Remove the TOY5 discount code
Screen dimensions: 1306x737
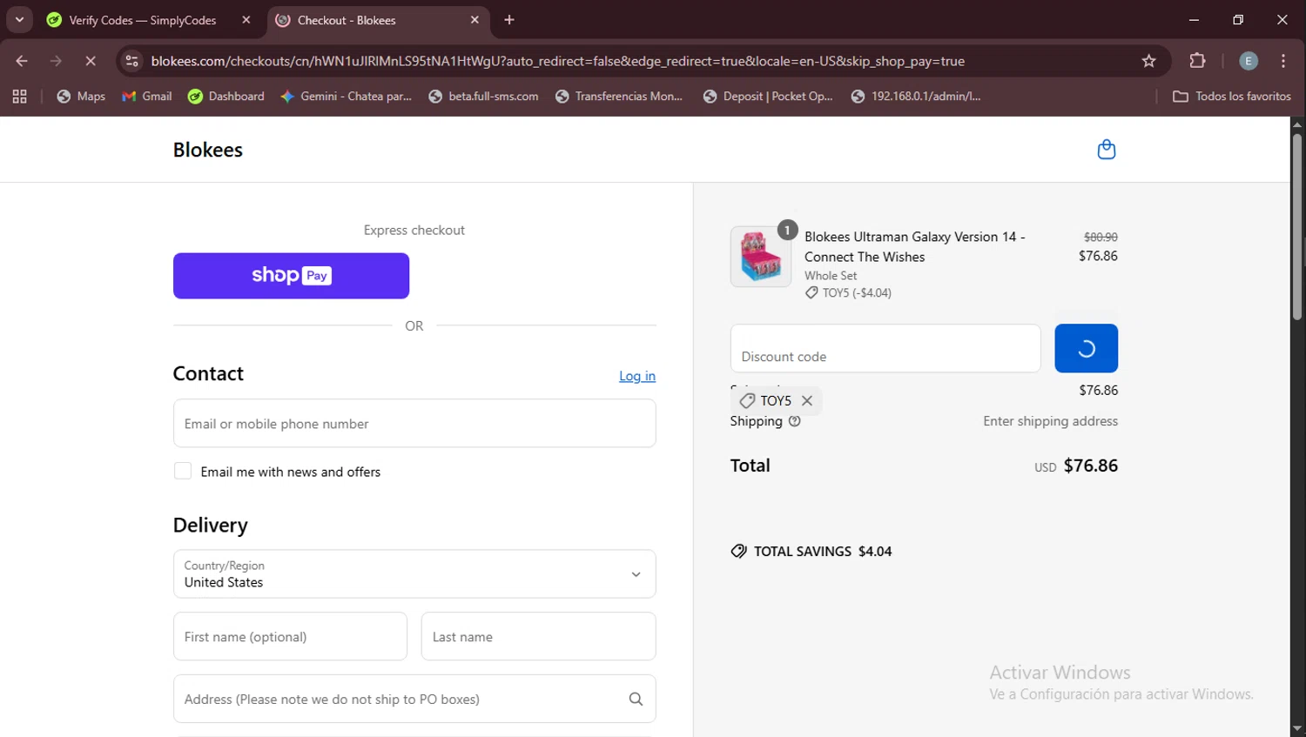click(807, 400)
